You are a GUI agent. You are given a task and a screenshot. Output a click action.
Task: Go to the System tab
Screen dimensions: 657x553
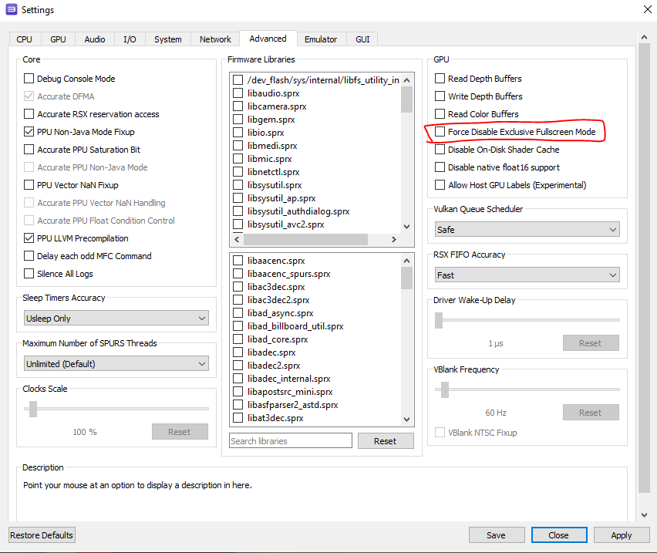(x=168, y=39)
